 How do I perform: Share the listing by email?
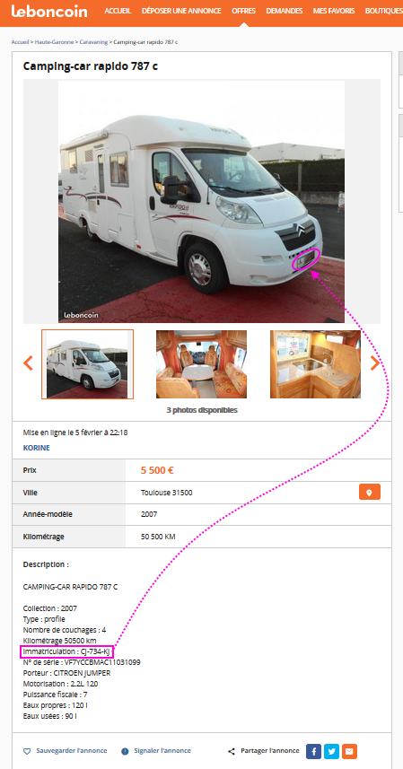coord(349,751)
